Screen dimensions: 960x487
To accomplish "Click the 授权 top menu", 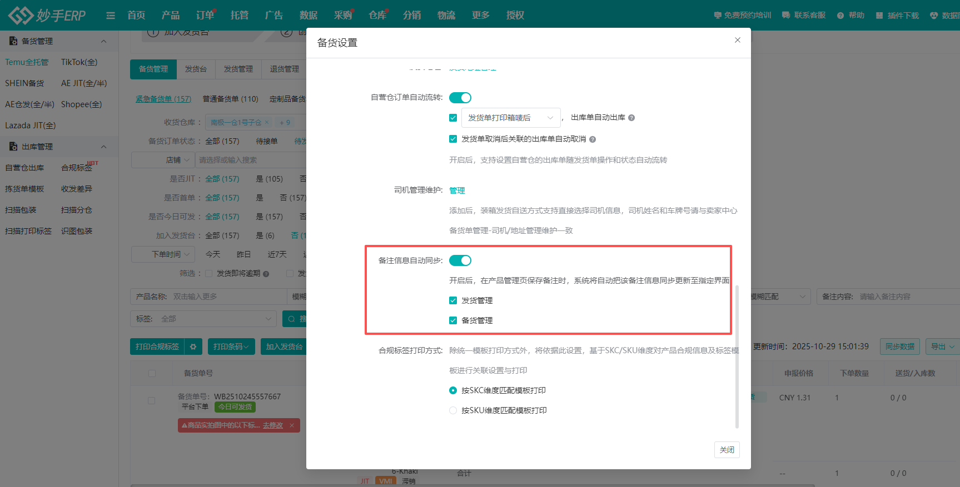I will pyautogui.click(x=515, y=15).
